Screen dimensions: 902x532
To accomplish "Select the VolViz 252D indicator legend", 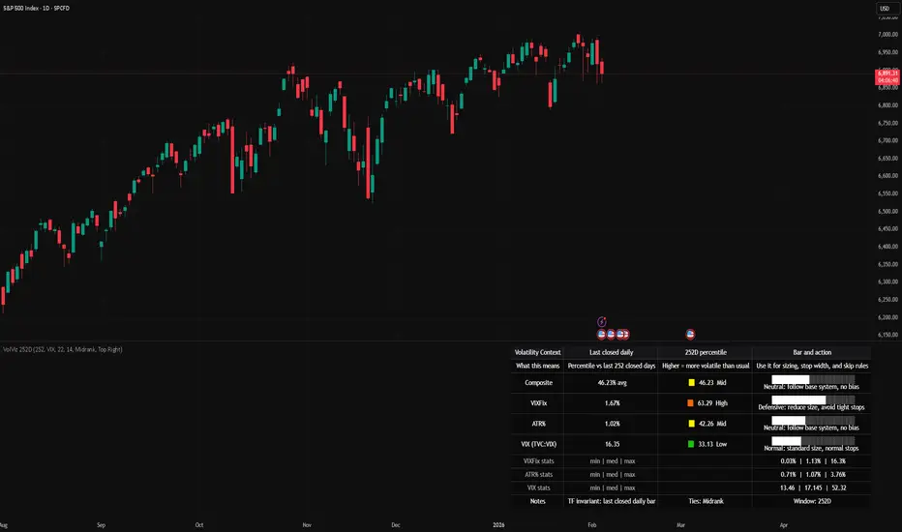I will pos(63,349).
